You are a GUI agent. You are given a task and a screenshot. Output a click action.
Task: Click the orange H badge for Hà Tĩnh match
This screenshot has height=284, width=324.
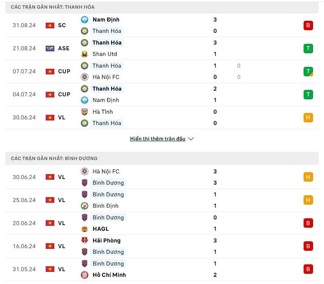click(x=308, y=117)
